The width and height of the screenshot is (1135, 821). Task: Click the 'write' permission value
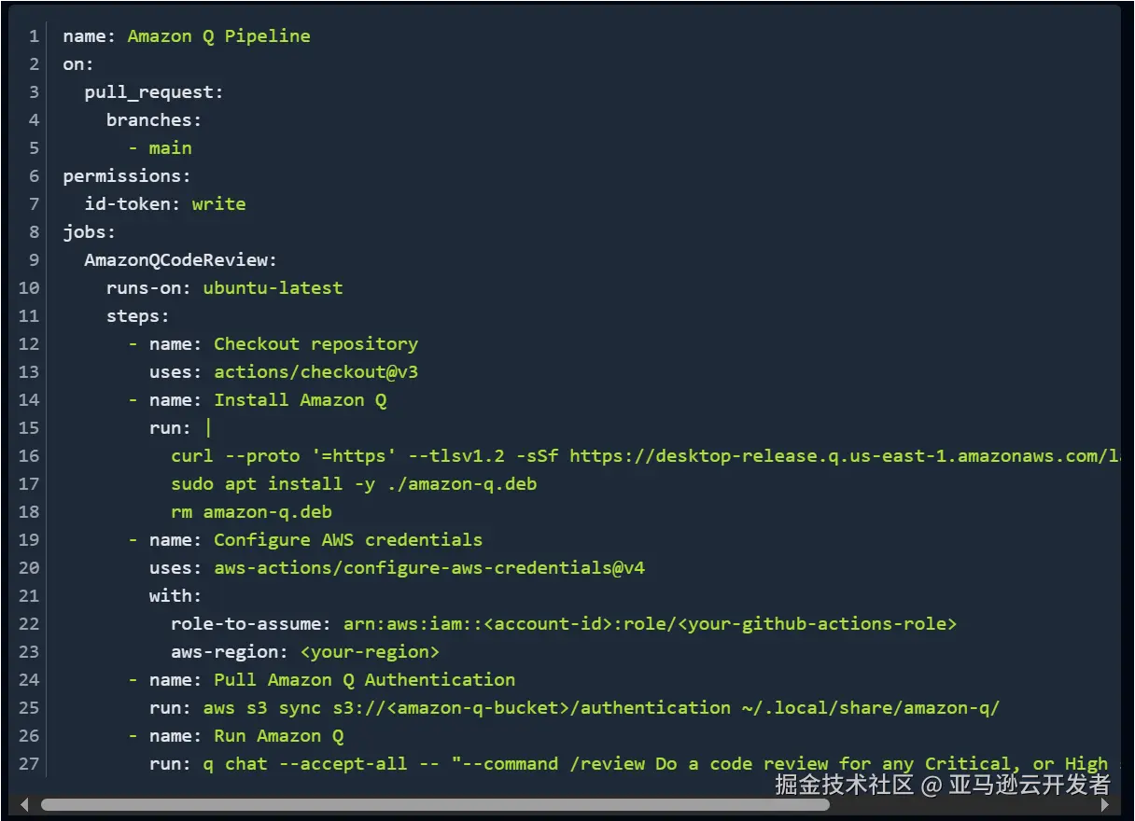coord(219,204)
